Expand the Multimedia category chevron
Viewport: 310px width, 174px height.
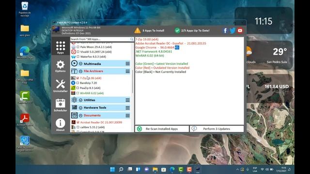pyautogui.click(x=81, y=64)
